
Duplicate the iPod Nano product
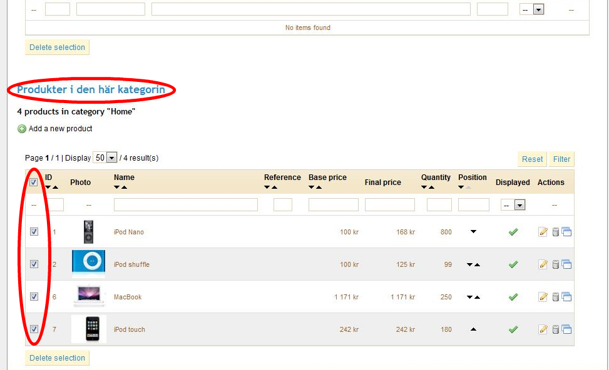(566, 232)
